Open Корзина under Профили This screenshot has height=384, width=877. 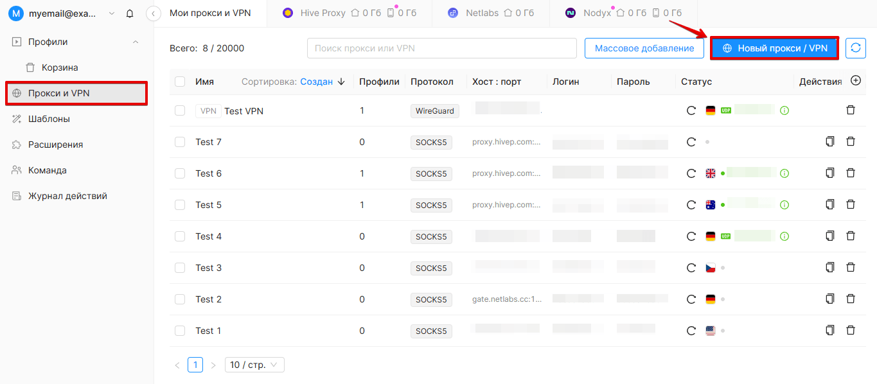point(76,67)
